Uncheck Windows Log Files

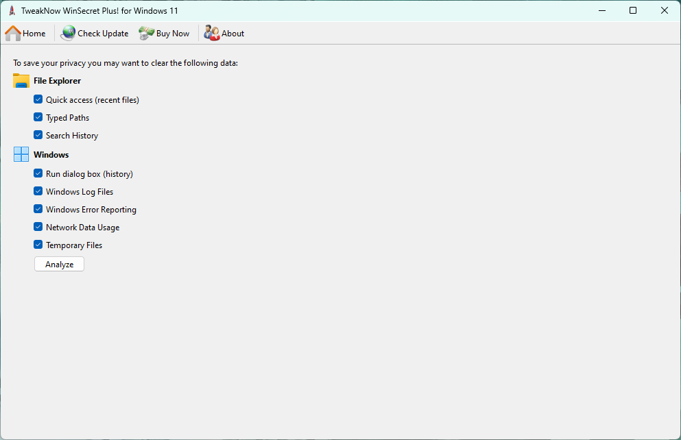pos(38,191)
